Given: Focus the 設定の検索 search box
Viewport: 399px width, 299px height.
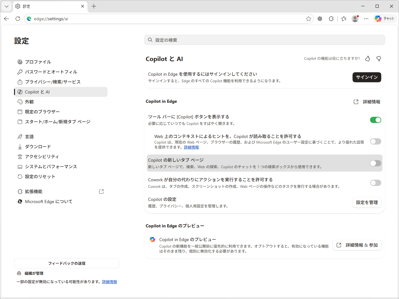Looking at the screenshot, I should point(264,40).
